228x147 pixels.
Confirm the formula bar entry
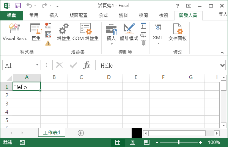point(73,65)
